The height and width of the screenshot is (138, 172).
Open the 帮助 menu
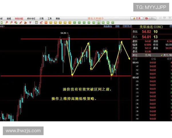point(58,19)
